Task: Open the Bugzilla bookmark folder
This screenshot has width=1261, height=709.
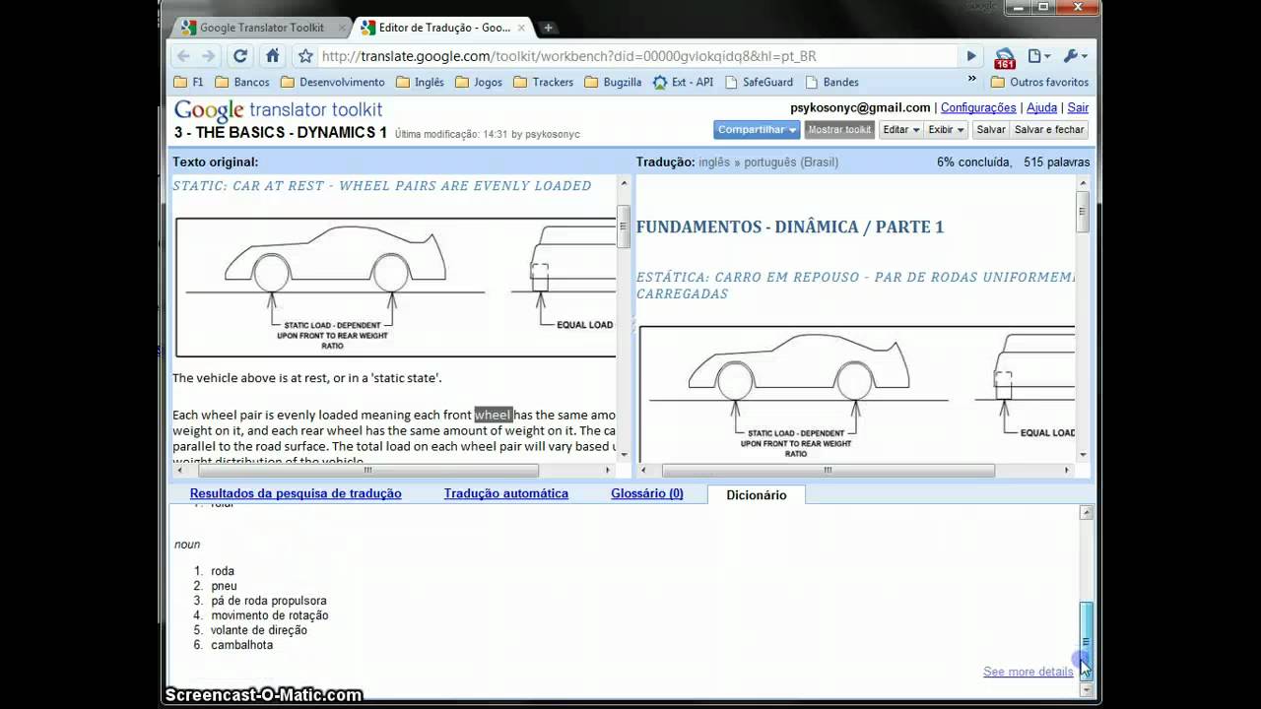Action: point(613,83)
